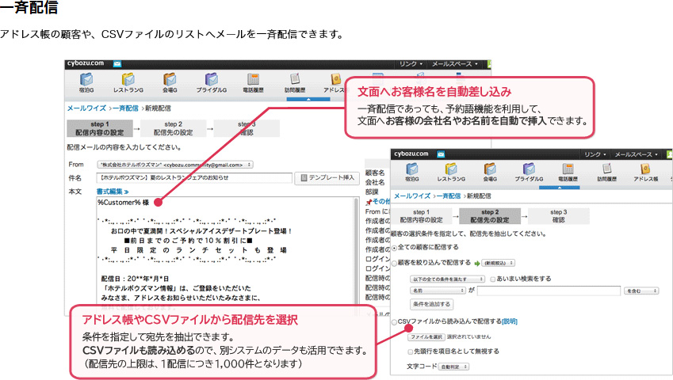Open the リンク menu in right window

[x=593, y=153]
